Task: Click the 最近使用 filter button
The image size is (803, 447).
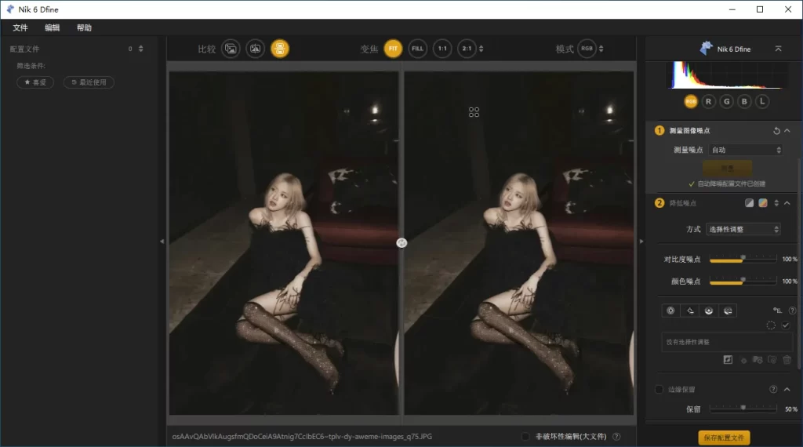Action: [x=89, y=82]
